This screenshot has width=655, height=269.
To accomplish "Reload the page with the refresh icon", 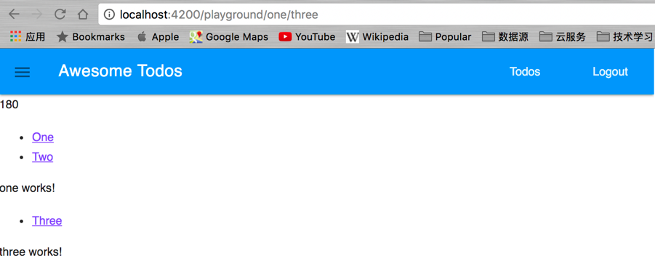I will point(60,15).
